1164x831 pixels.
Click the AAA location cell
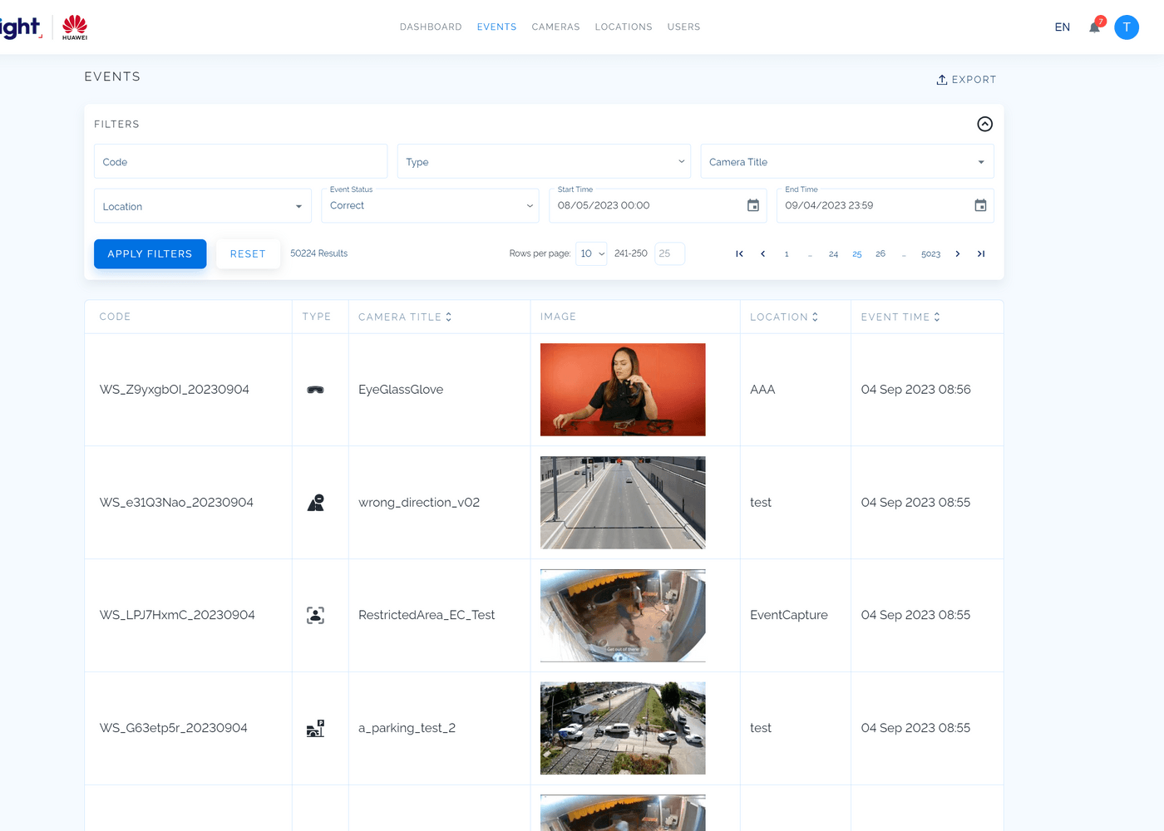[762, 390]
